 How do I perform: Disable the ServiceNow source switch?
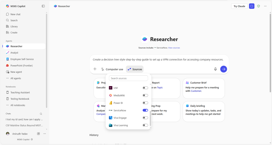coord(145,110)
